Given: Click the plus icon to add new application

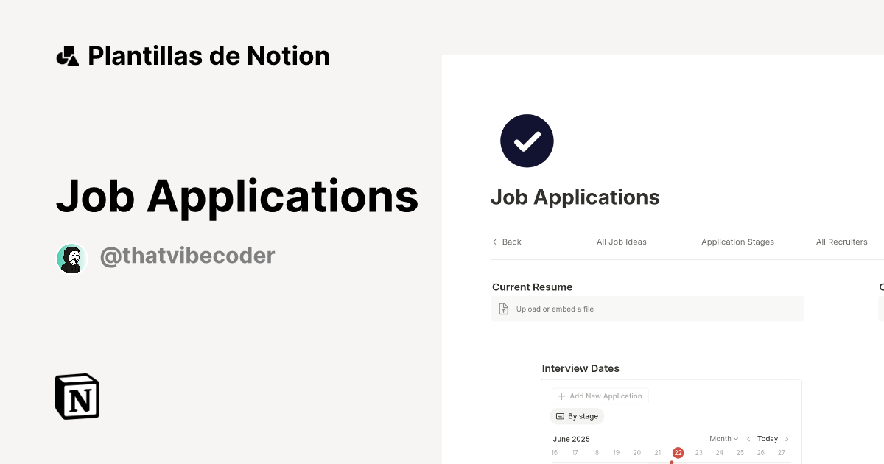Looking at the screenshot, I should [x=561, y=396].
